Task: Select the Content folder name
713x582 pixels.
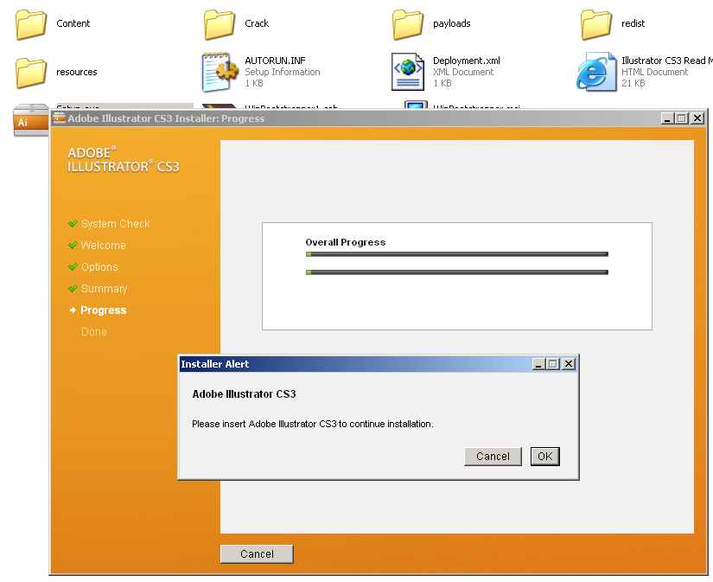Action: (x=73, y=23)
